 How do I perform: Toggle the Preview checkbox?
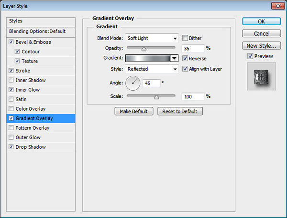(250, 56)
